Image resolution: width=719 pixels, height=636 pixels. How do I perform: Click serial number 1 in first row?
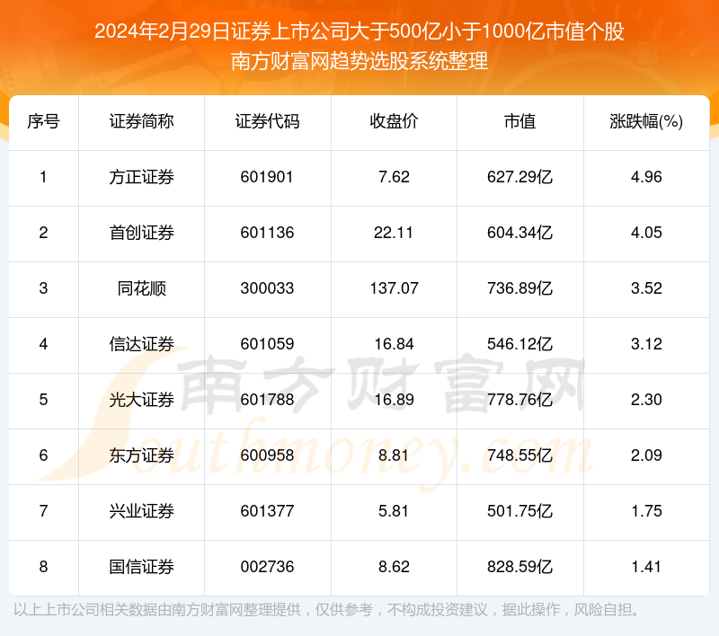click(43, 177)
